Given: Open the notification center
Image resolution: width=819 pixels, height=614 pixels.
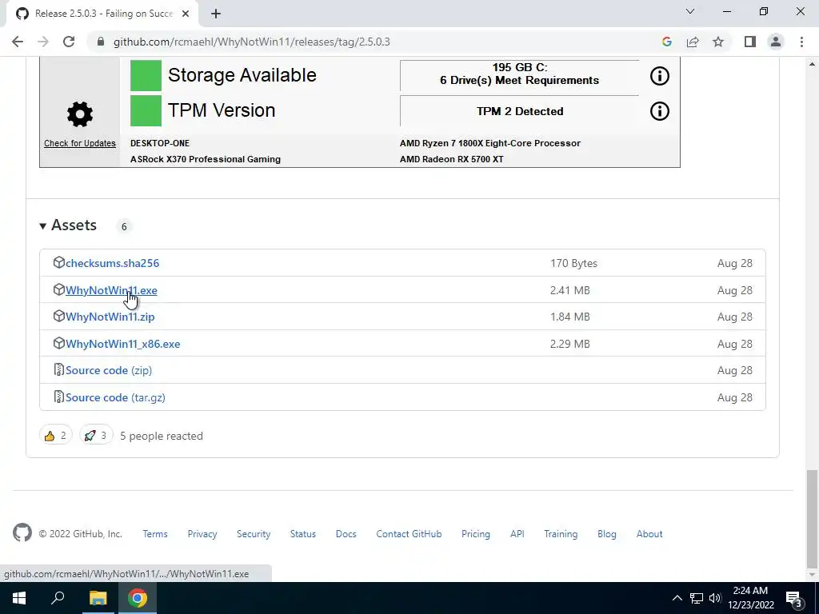Looking at the screenshot, I should pyautogui.click(x=794, y=598).
